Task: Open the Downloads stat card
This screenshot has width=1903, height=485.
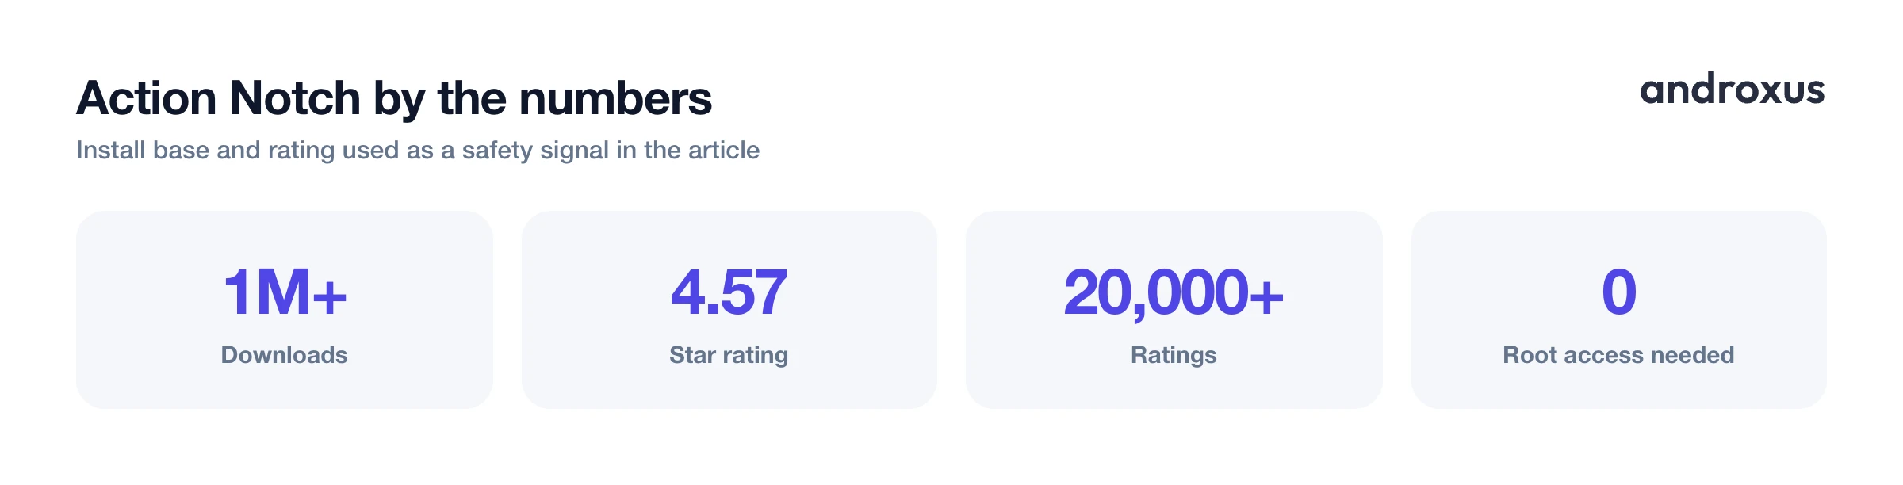Action: click(x=285, y=310)
